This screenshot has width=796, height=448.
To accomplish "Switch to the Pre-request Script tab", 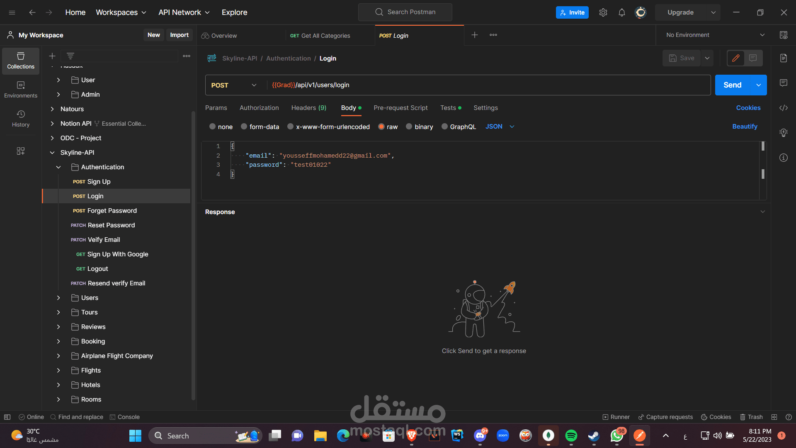I will point(400,108).
